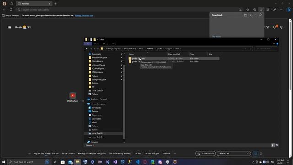Viewport: 293px width, 165px height.
Task: Navigate to ADMIN in breadcrumb path
Action: [150, 49]
